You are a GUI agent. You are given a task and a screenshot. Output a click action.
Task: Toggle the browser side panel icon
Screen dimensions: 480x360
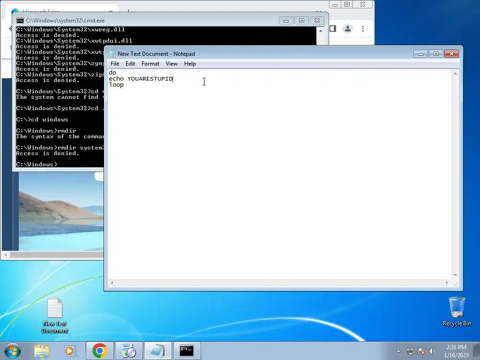click(x=333, y=29)
